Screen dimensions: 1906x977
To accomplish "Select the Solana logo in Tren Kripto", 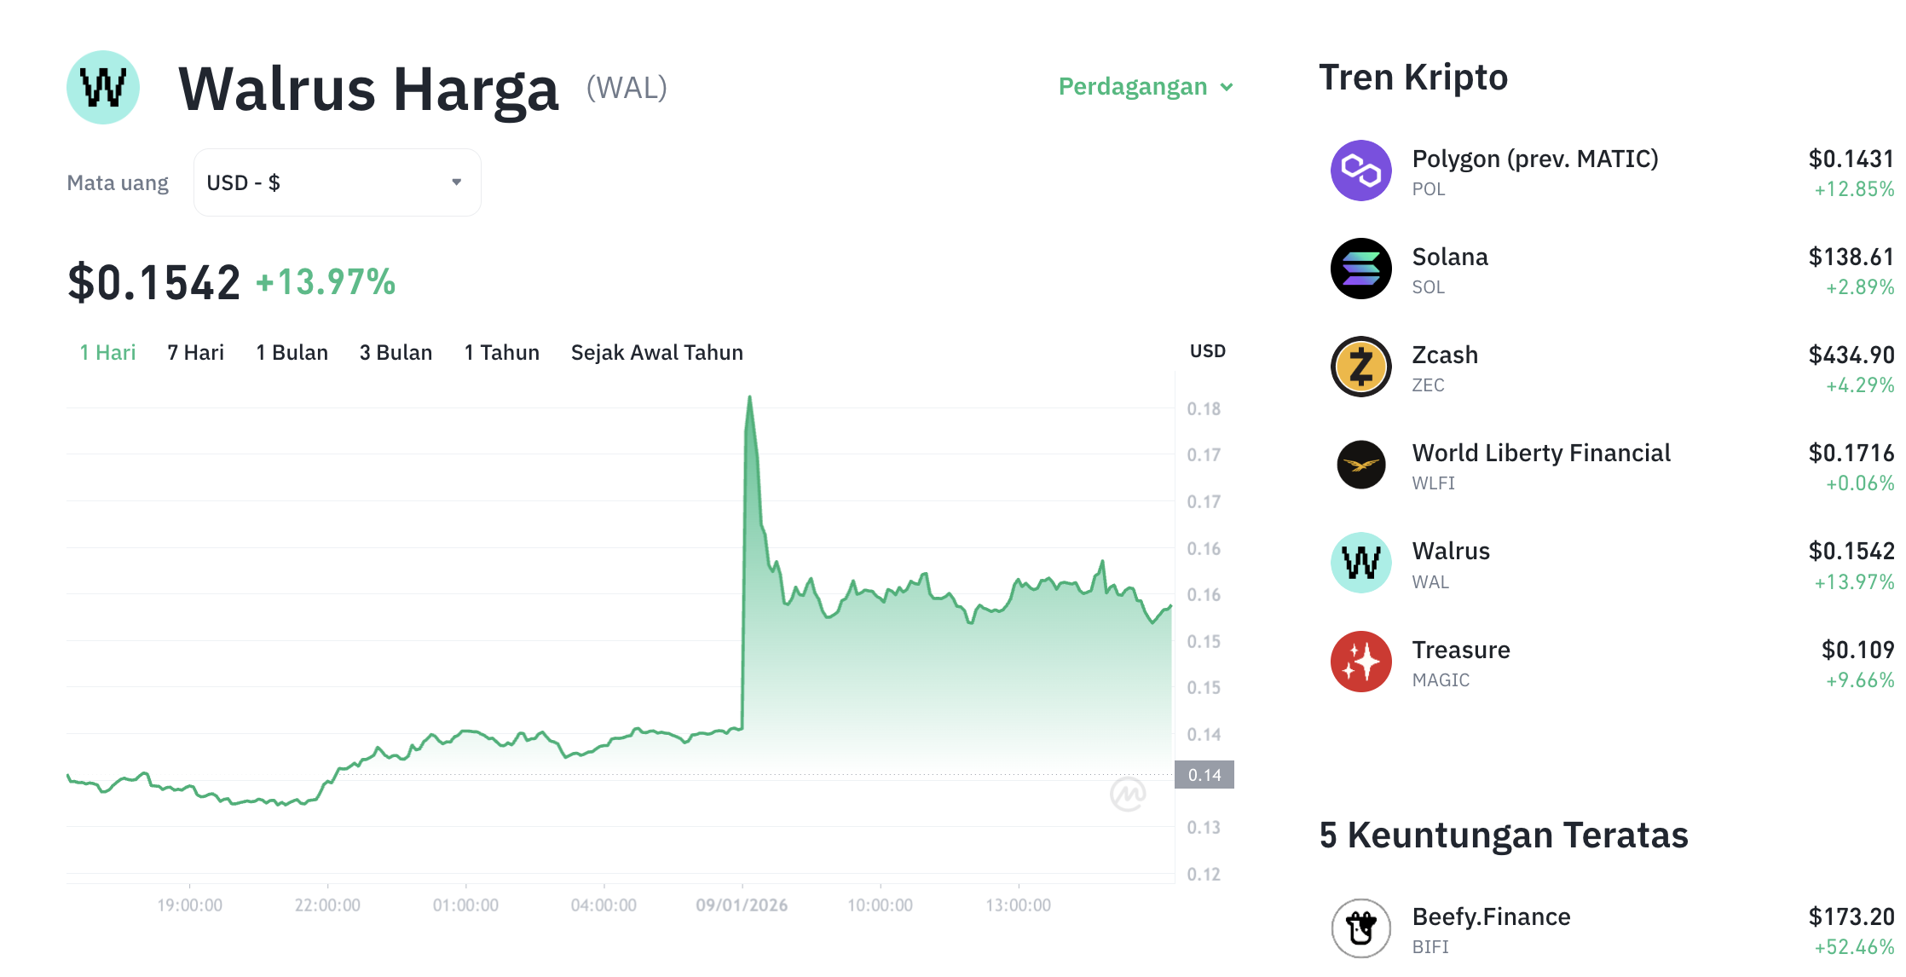I will (1361, 269).
